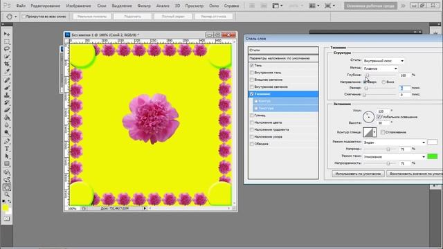Select the Clone Stamp tool
Viewport: 443px width, 249px height.
point(7,95)
